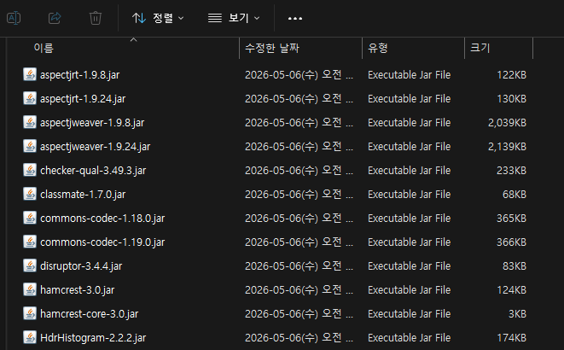The height and width of the screenshot is (350, 564).
Task: Click the jar icon of aspectjrt-1.9.8.jar
Action: (30, 74)
